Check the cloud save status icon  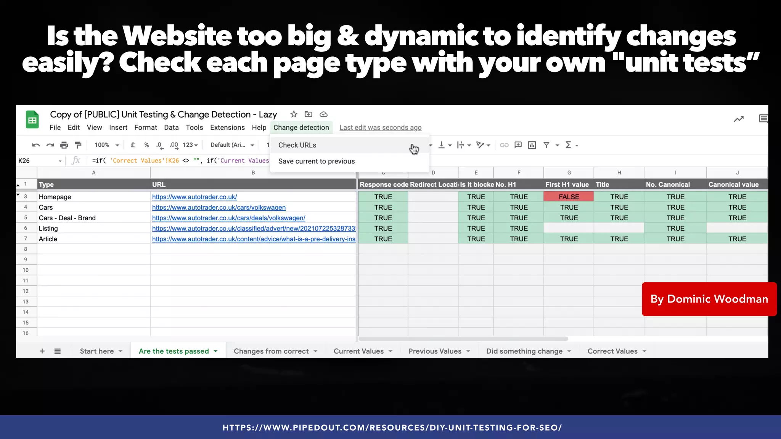pyautogui.click(x=323, y=114)
